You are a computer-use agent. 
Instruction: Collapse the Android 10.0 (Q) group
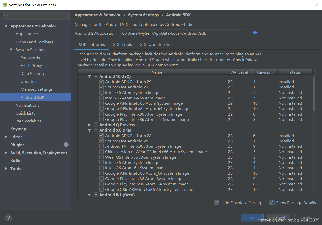89,76
